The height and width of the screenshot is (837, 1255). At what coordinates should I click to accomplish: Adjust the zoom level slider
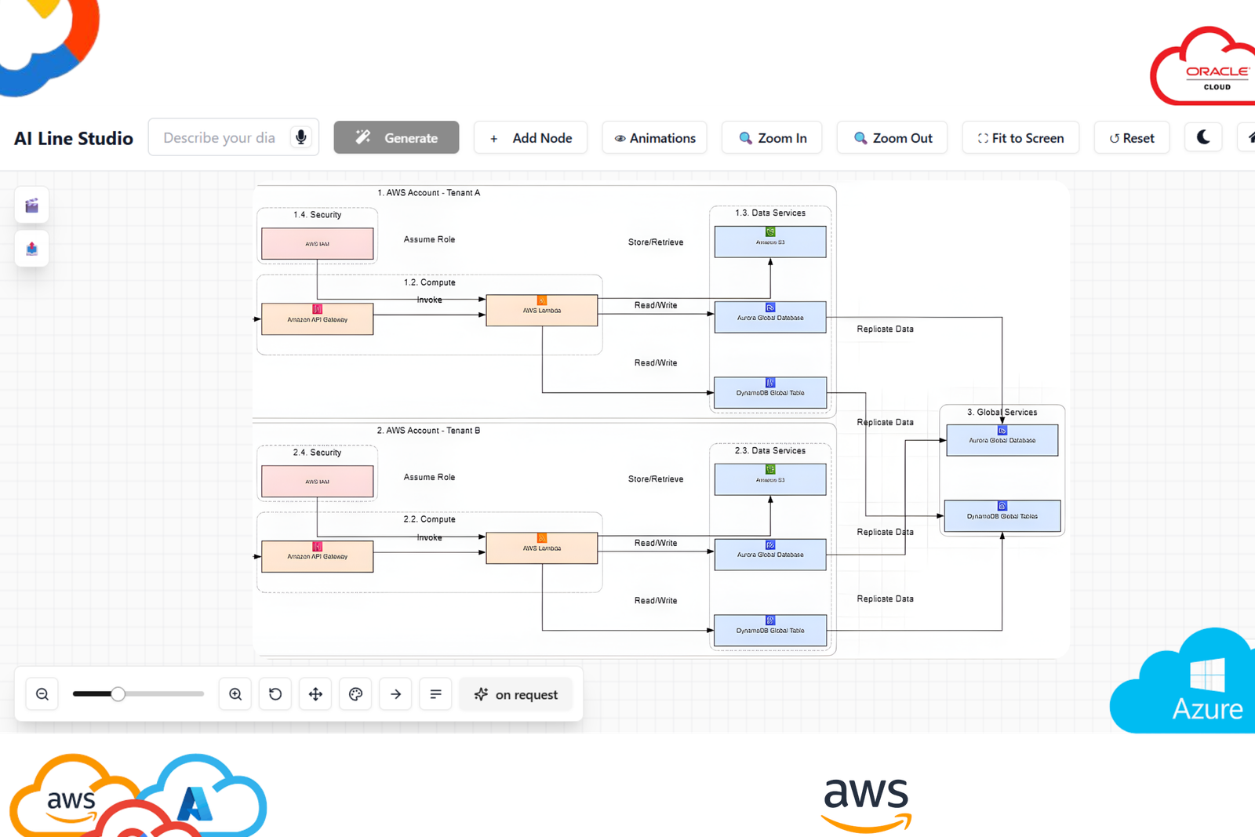[x=118, y=693]
